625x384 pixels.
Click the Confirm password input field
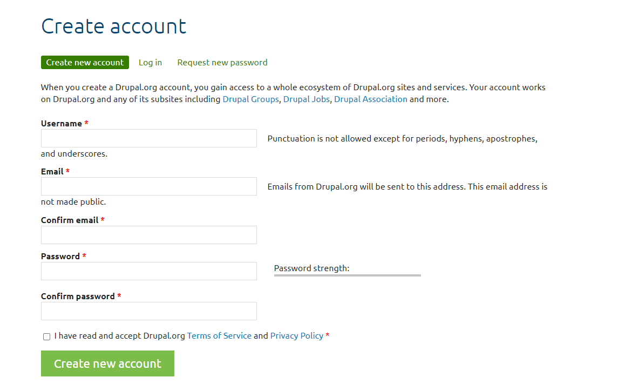[148, 311]
